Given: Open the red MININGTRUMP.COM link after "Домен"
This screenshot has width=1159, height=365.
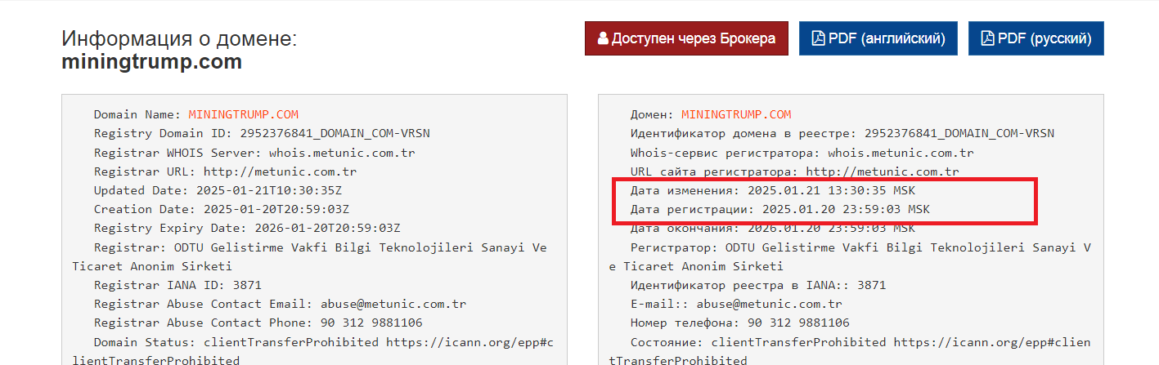Looking at the screenshot, I should point(736,115).
